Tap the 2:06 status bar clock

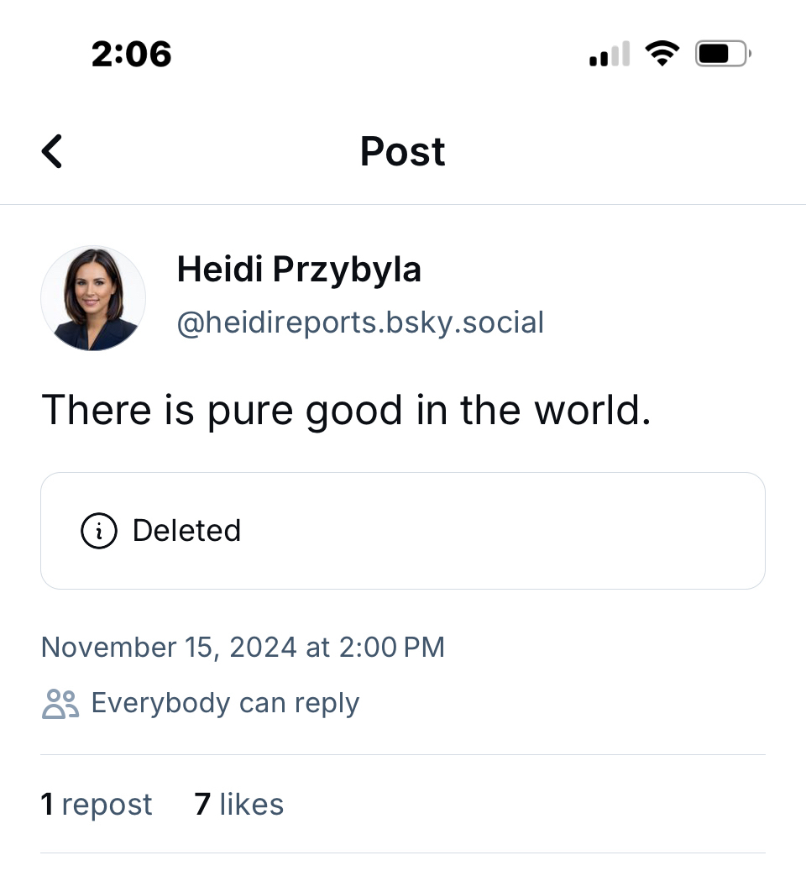131,55
